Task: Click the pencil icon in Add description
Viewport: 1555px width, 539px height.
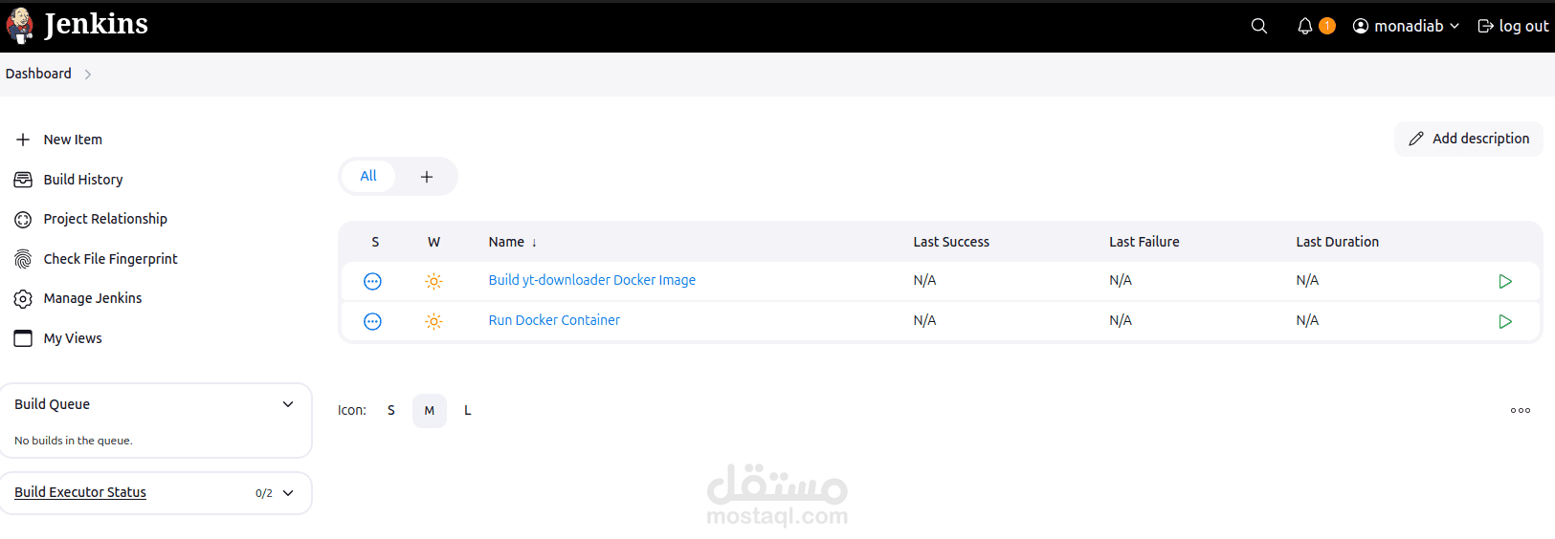Action: coord(1416,139)
